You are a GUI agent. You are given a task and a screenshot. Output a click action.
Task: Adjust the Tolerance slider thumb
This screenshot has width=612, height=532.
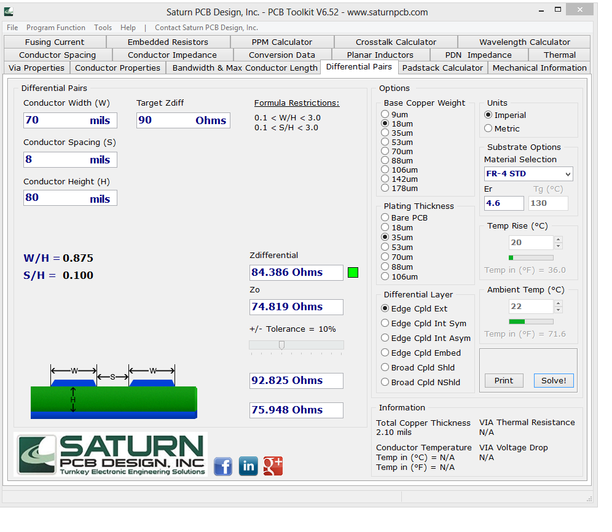click(281, 345)
